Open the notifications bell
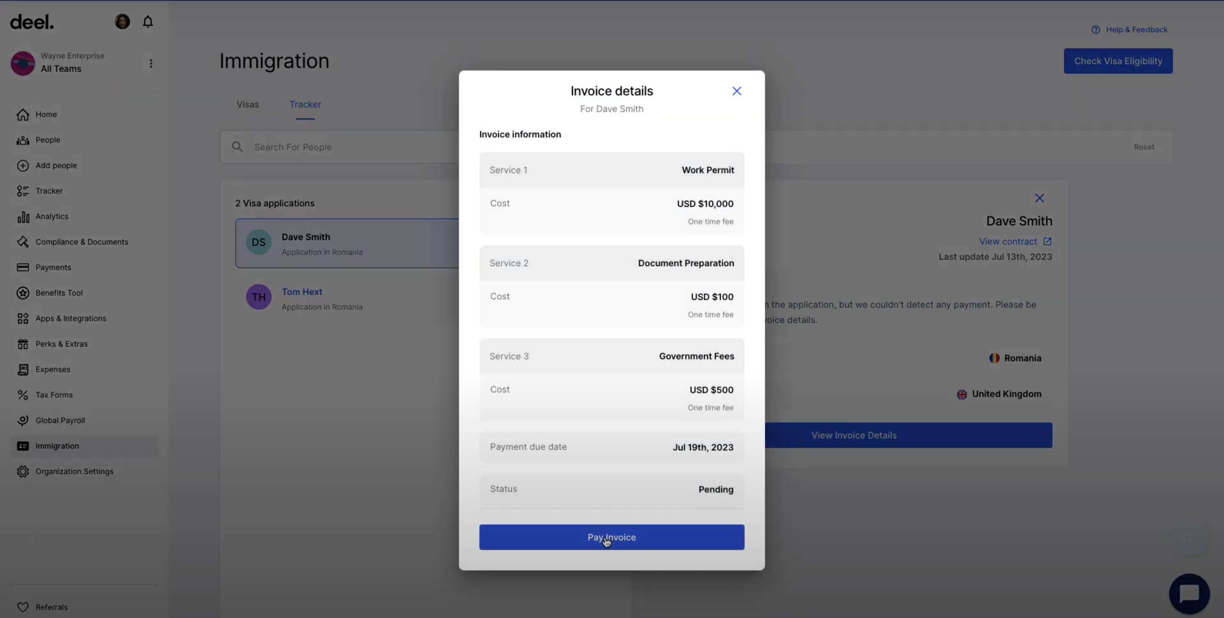This screenshot has height=618, width=1224. tap(148, 22)
